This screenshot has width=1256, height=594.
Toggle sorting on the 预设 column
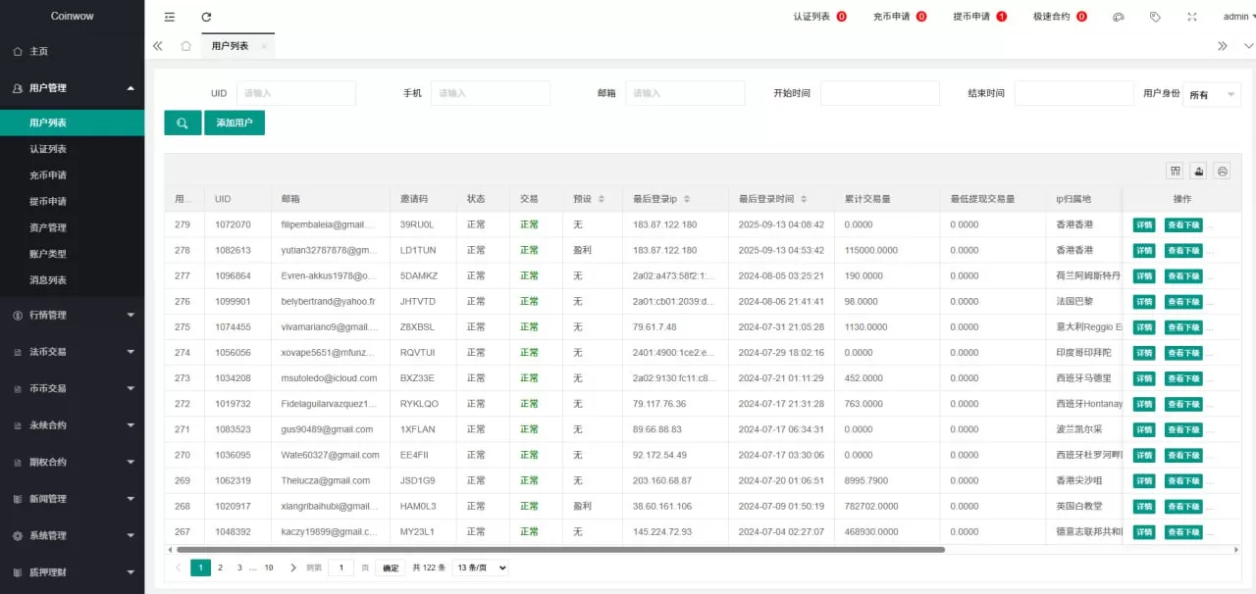tap(602, 198)
